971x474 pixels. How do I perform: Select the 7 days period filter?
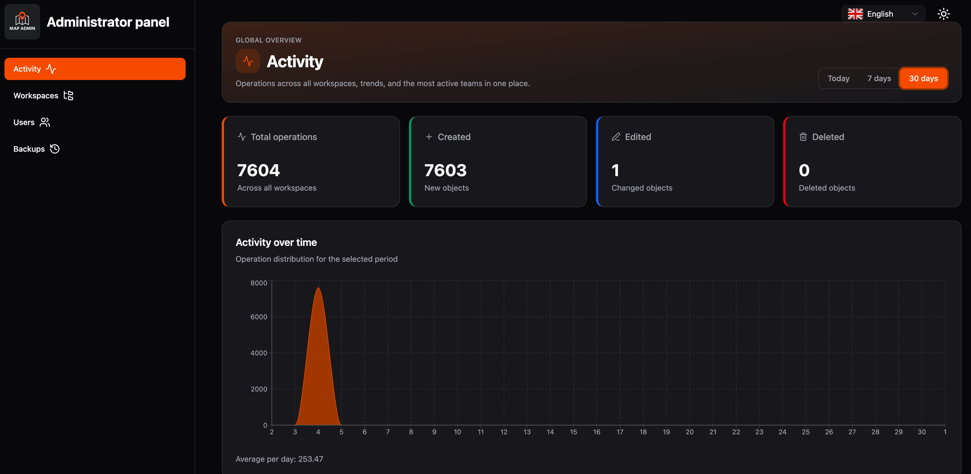point(879,78)
